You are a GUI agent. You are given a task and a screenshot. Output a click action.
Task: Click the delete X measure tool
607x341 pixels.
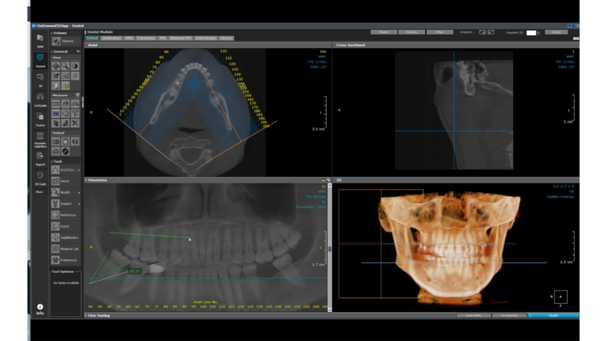point(75,123)
